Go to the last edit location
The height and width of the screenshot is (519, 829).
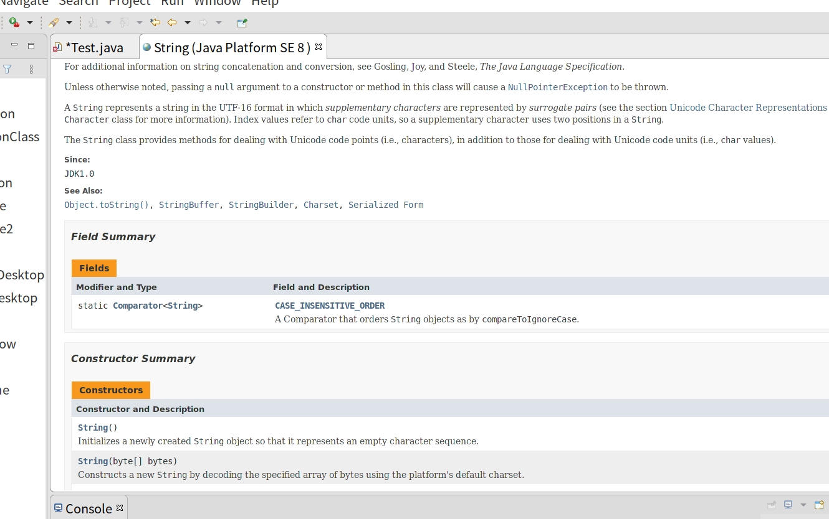[155, 23]
